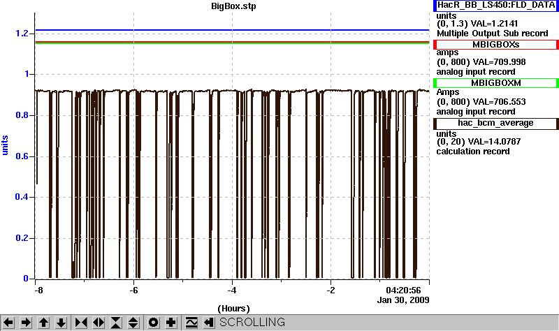Click the red MBIGBOXs trace line

(232, 42)
